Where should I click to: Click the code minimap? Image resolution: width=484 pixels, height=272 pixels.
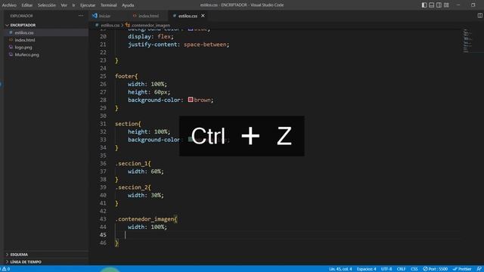pos(467,41)
